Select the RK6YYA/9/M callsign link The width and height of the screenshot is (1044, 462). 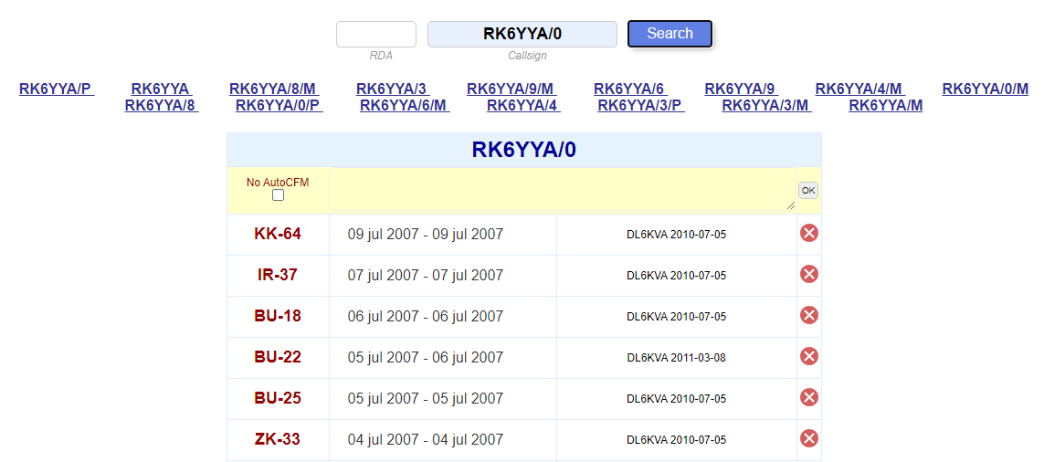coord(510,89)
